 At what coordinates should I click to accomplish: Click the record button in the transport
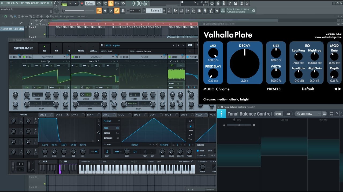click(x=81, y=3)
